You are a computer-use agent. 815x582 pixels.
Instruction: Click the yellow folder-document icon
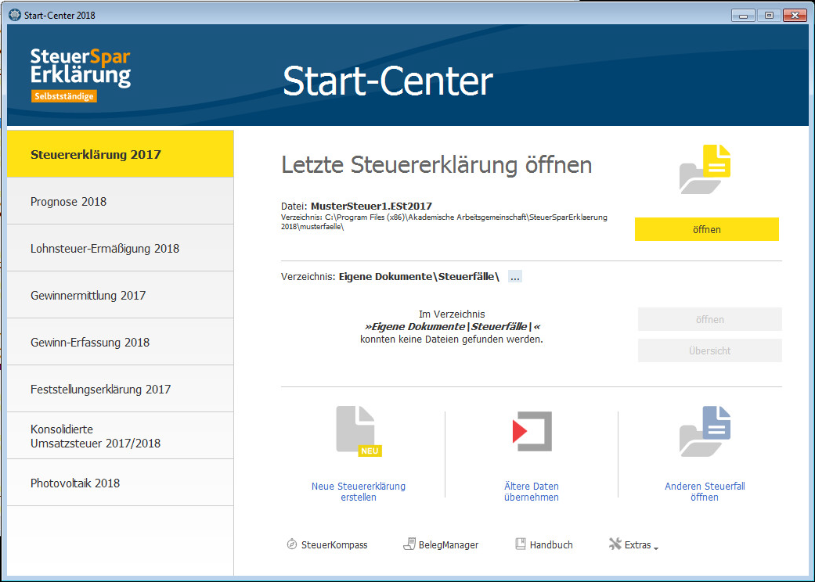pyautogui.click(x=705, y=169)
